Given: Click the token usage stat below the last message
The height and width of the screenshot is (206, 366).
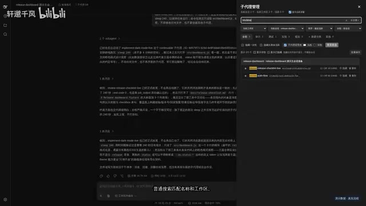Looking at the screenshot, I should 137,176.
